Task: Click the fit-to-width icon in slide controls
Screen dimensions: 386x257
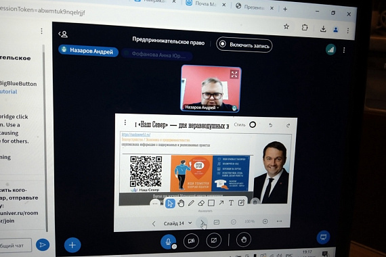Action: [279, 221]
